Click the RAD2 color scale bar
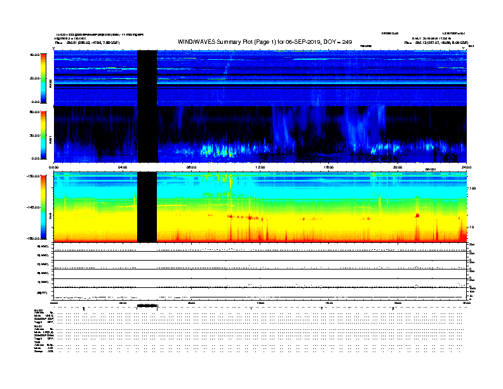 (x=43, y=78)
